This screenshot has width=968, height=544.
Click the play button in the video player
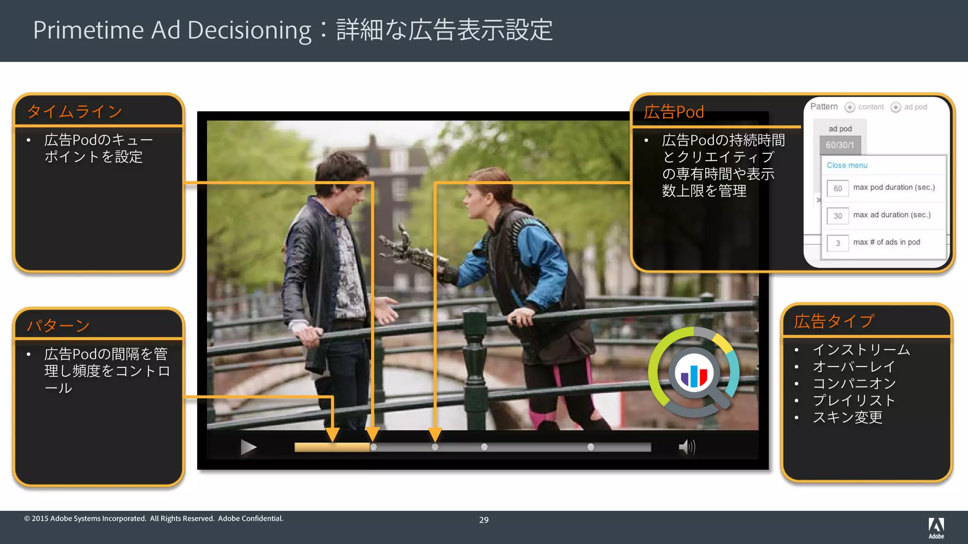(x=248, y=447)
